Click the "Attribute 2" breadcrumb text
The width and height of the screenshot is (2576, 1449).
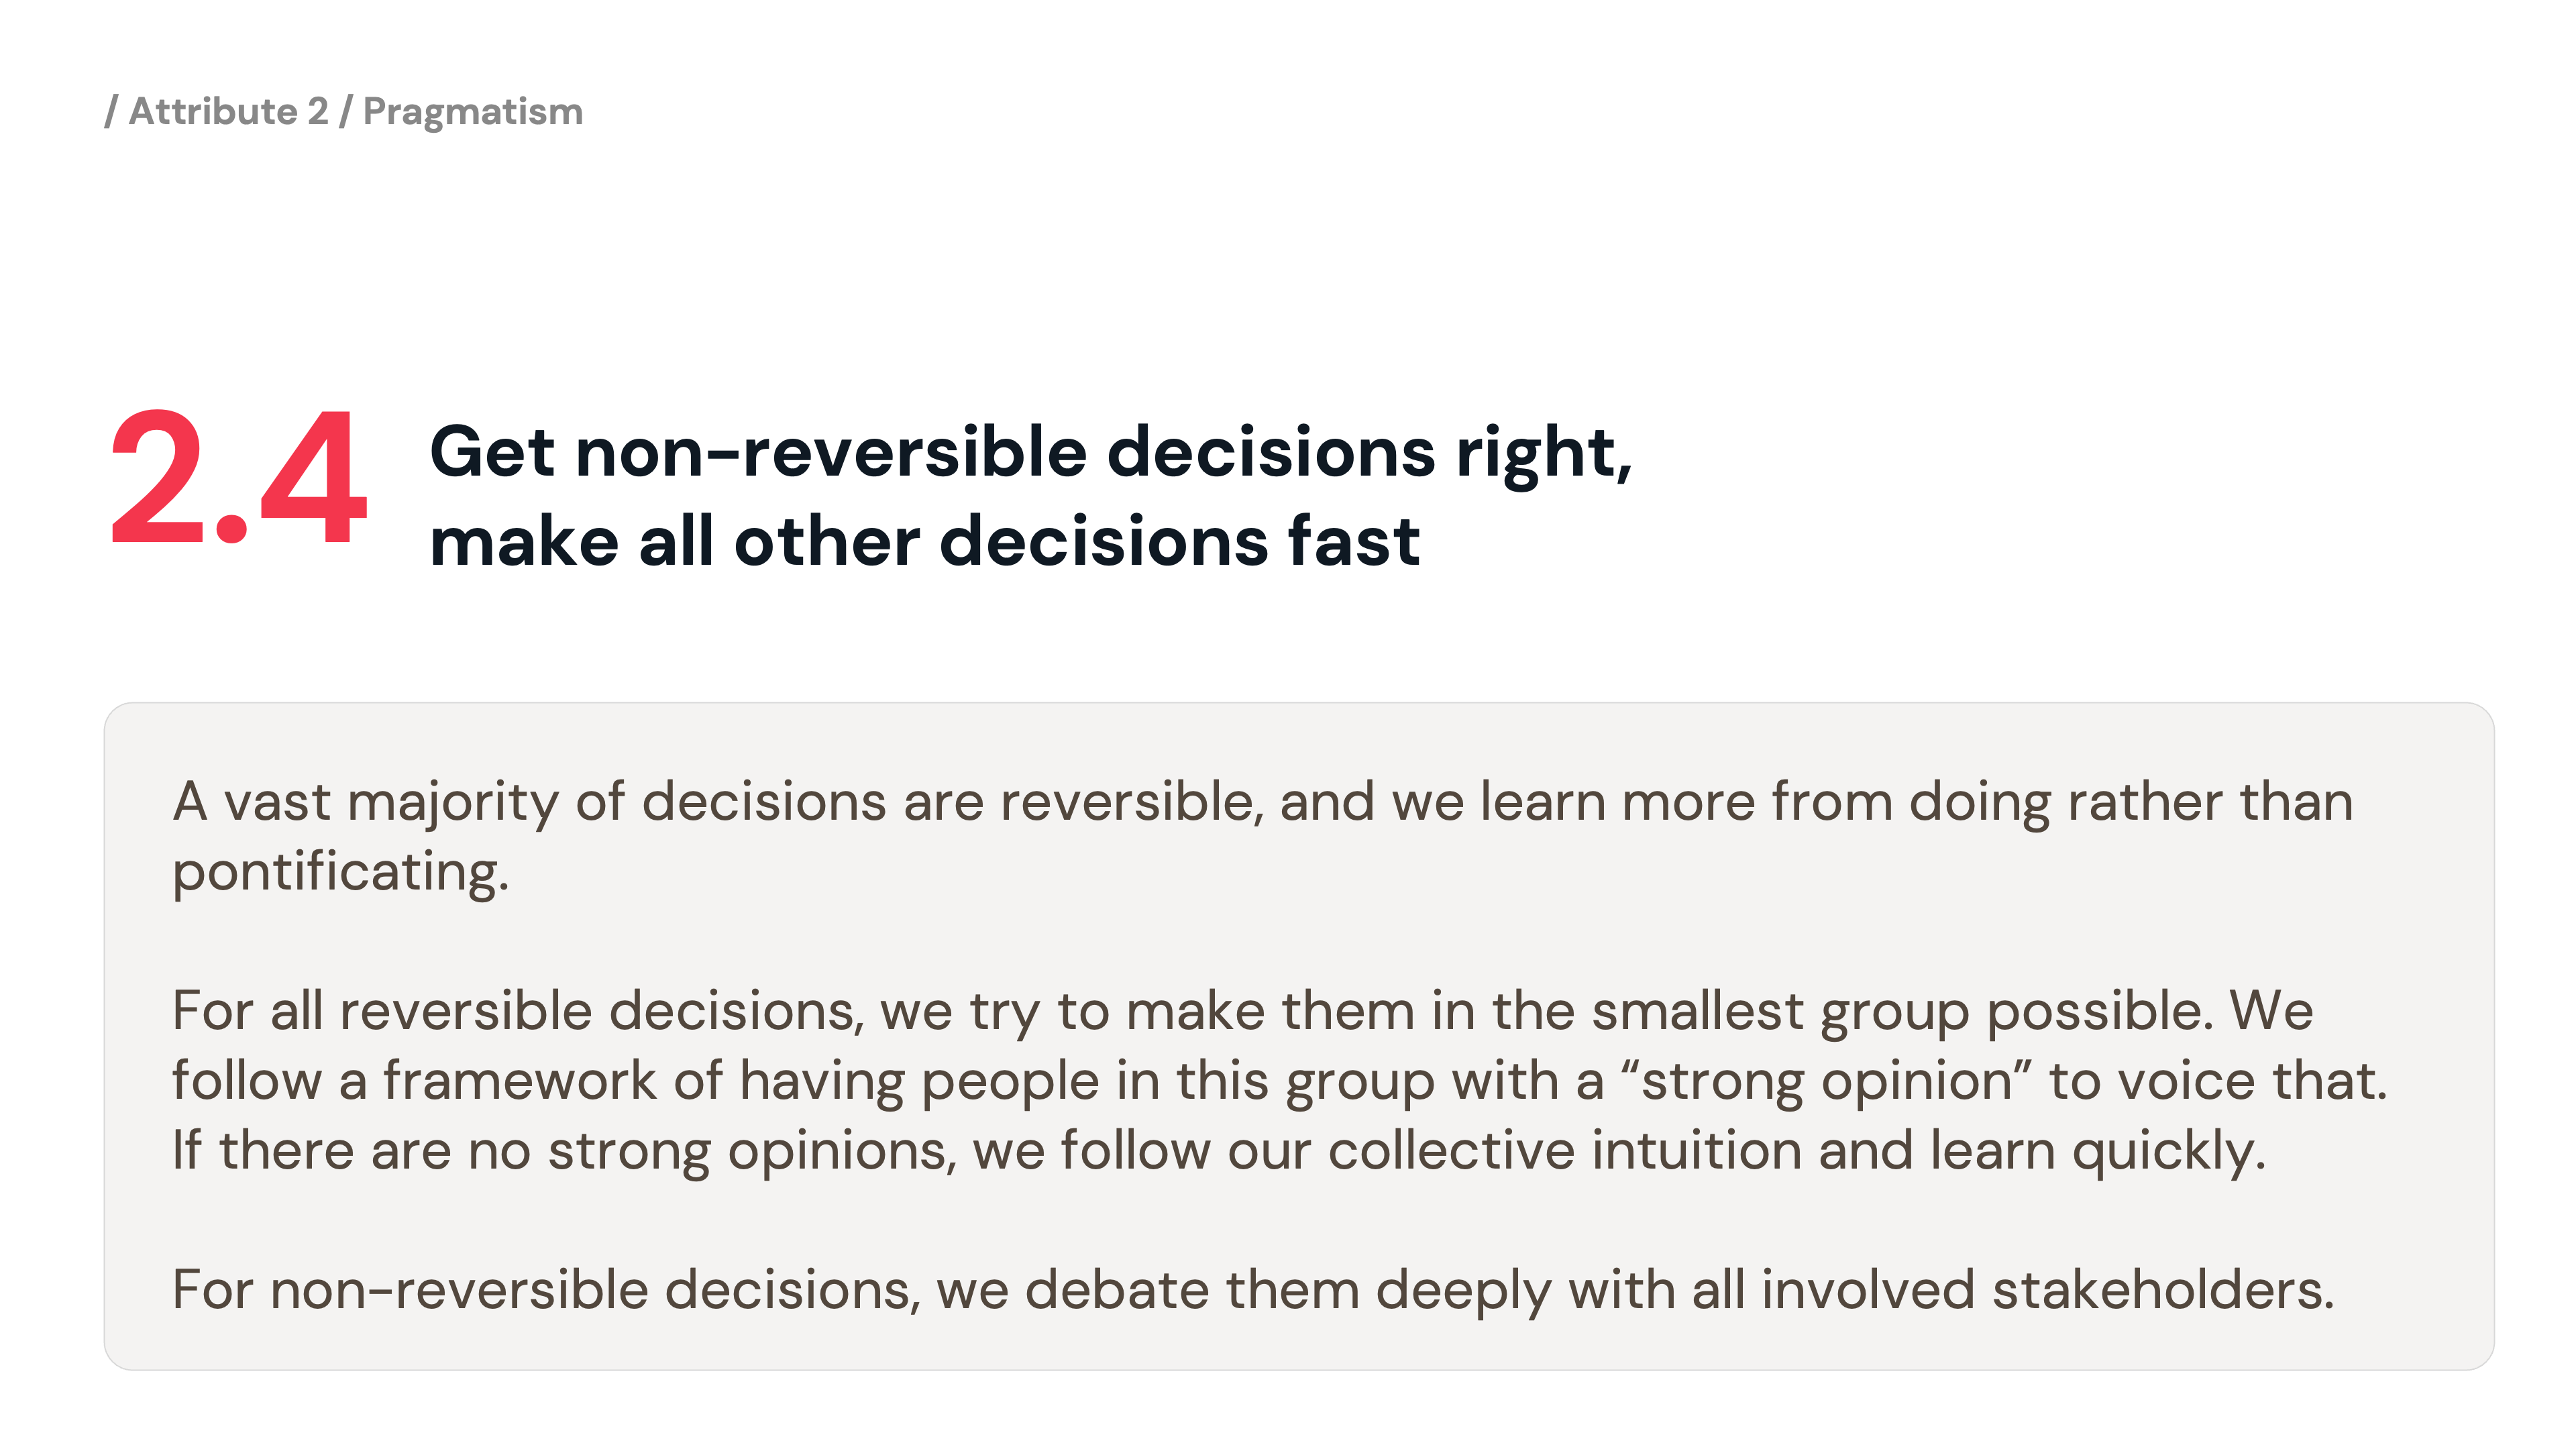(228, 111)
